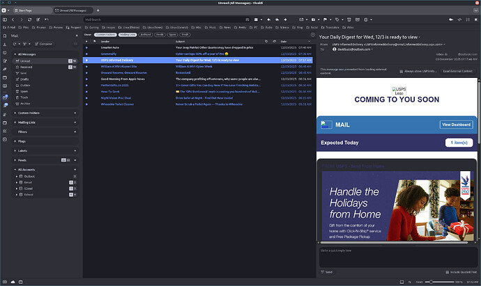The image size is (481, 286).
Task: Click the Send icon under quick reply
Action: click(326, 272)
